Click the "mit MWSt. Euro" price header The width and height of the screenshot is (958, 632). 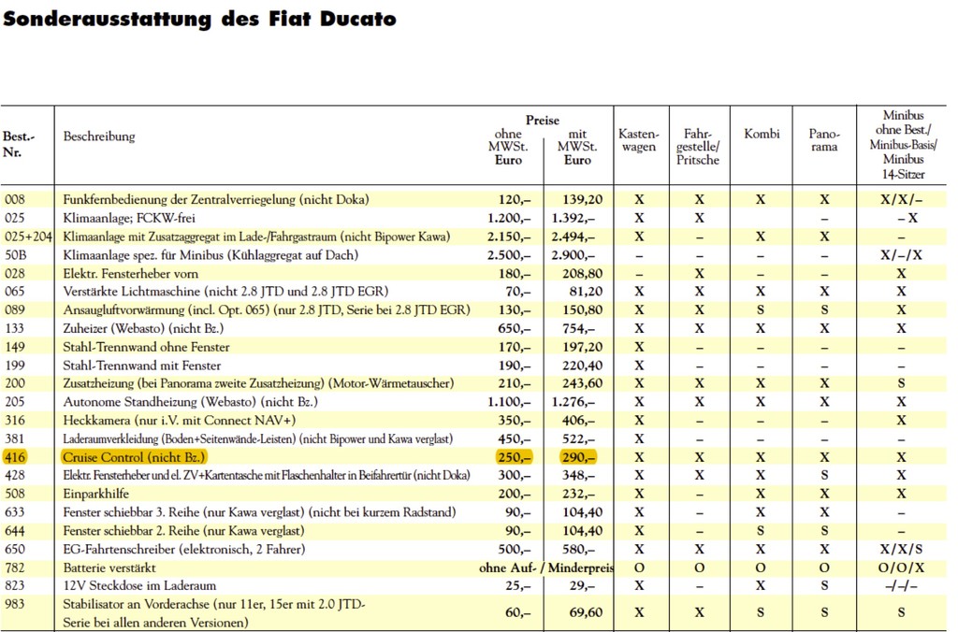click(x=576, y=147)
